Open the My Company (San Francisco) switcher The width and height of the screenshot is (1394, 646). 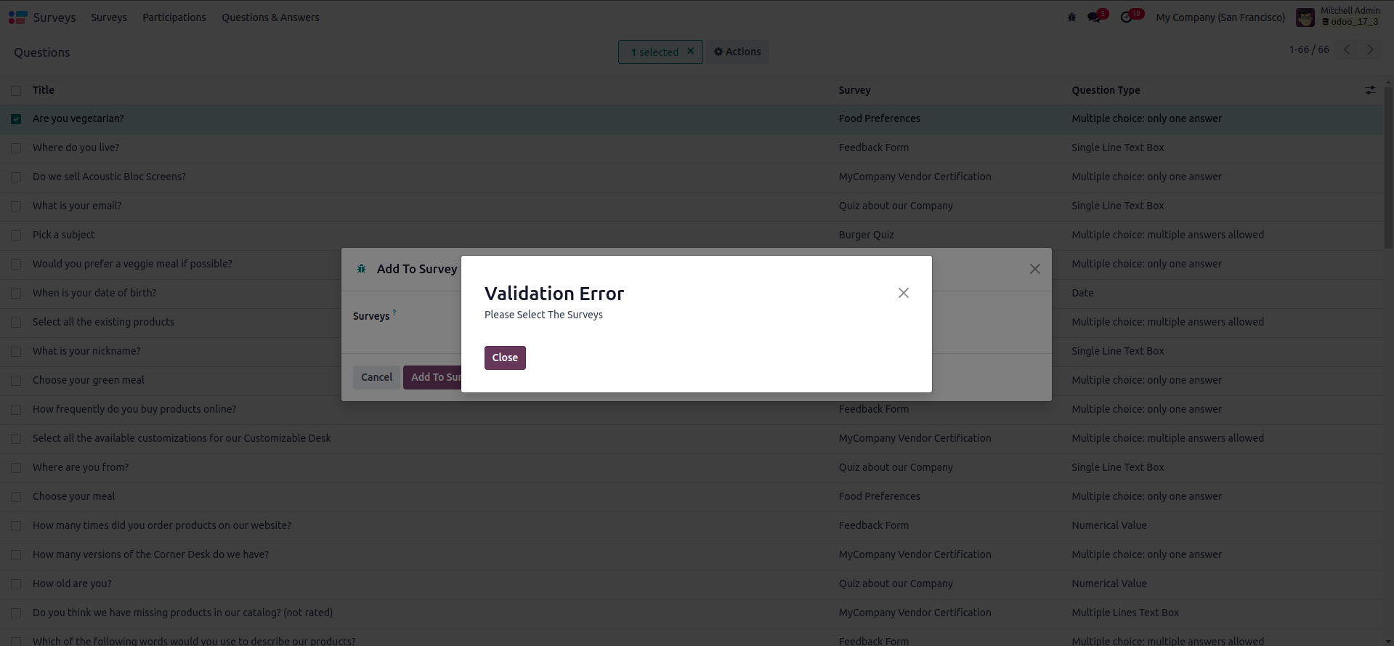coord(1220,17)
